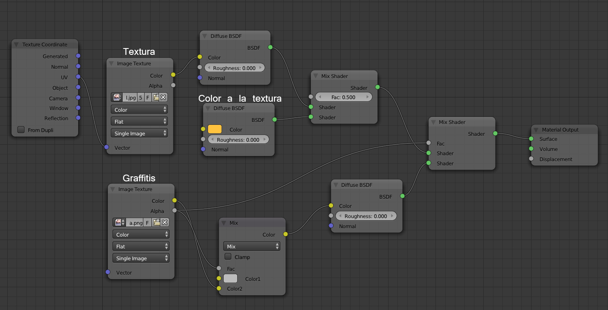Open the image browser icon beside l.jpg

coord(117,97)
